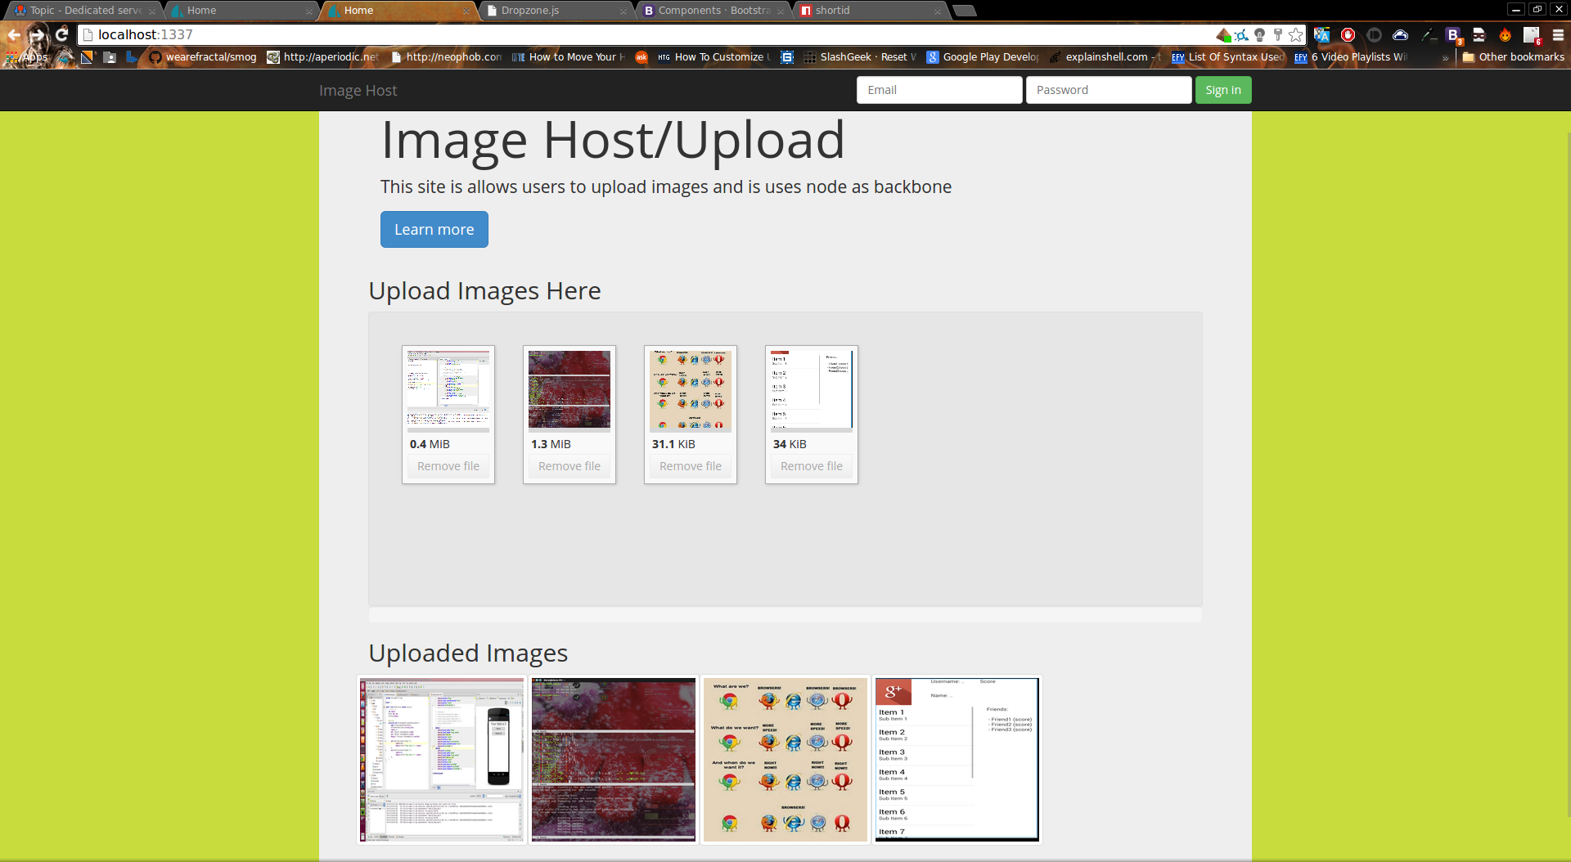Click the key icon in the address bar

(x=1277, y=34)
